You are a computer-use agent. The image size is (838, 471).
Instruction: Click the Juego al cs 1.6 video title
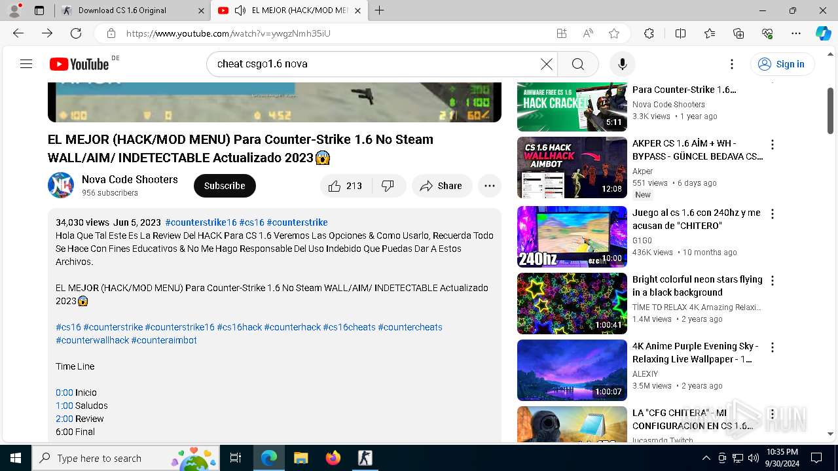coord(697,219)
